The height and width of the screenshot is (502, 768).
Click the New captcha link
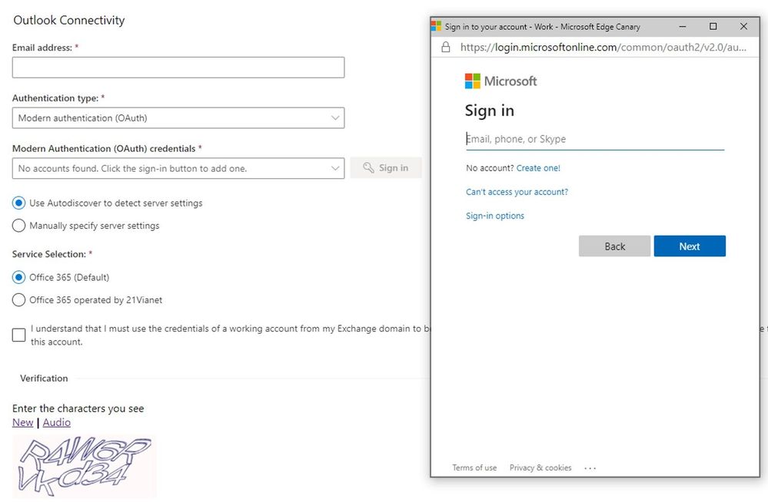pos(22,422)
